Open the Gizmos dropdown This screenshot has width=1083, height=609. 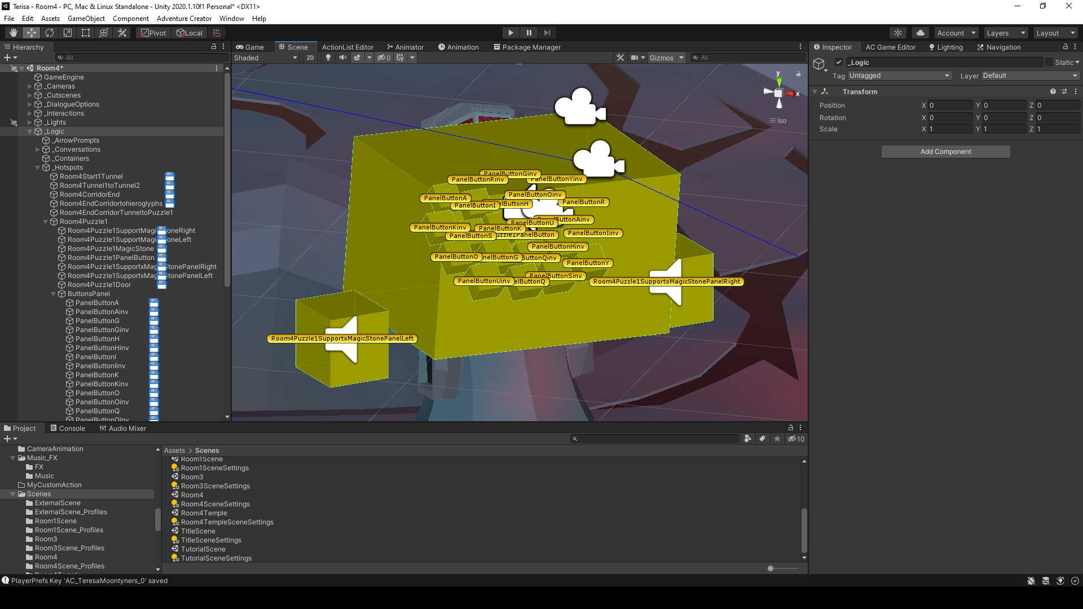[666, 58]
